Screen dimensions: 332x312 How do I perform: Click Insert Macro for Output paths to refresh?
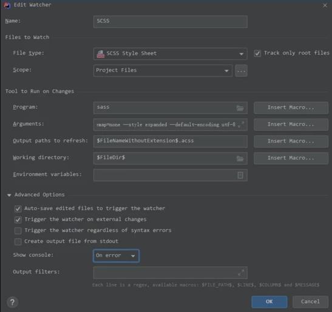(291, 141)
